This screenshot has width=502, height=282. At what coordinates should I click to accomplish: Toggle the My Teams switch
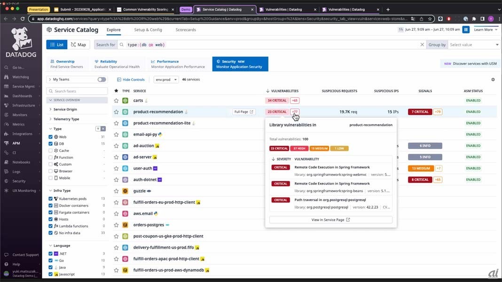click(x=102, y=79)
